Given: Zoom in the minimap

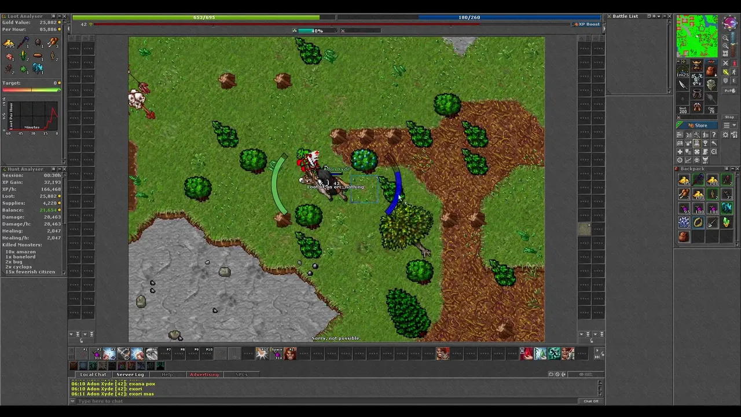Looking at the screenshot, I should tap(725, 46).
